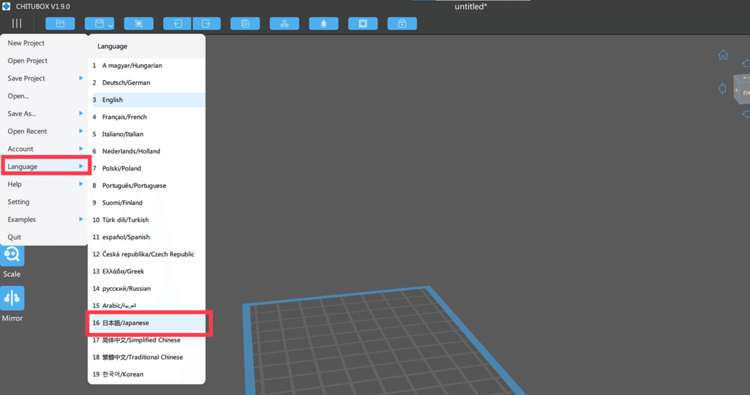
Task: Rotate view with left arrow by cube
Action: pyautogui.click(x=722, y=89)
